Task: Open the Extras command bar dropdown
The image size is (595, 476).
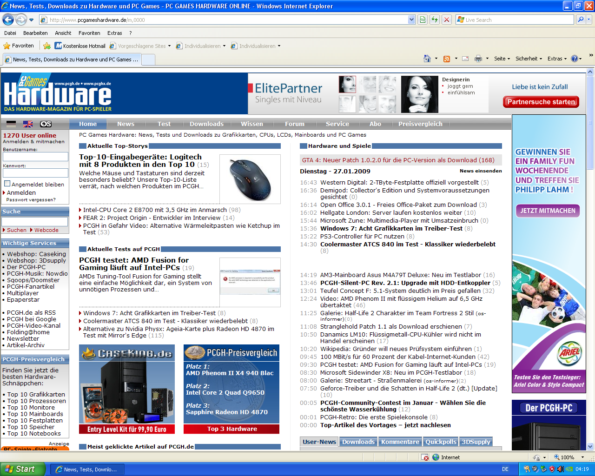Action: (557, 59)
